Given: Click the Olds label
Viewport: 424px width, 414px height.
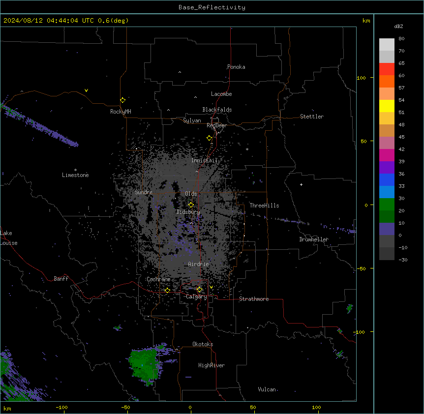Looking at the screenshot, I should click(191, 194).
